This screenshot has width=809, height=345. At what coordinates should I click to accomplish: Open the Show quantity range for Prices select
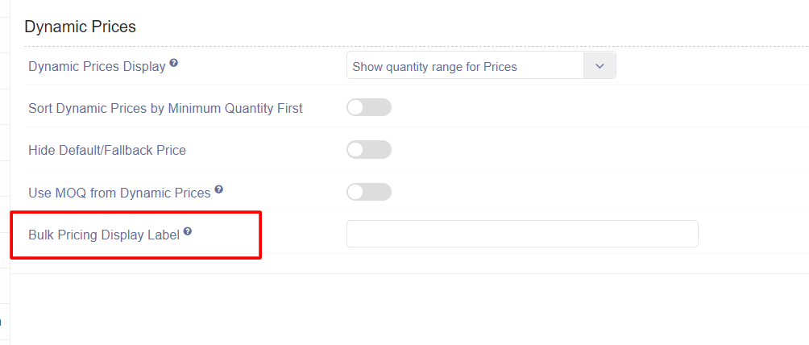pyautogui.click(x=481, y=65)
